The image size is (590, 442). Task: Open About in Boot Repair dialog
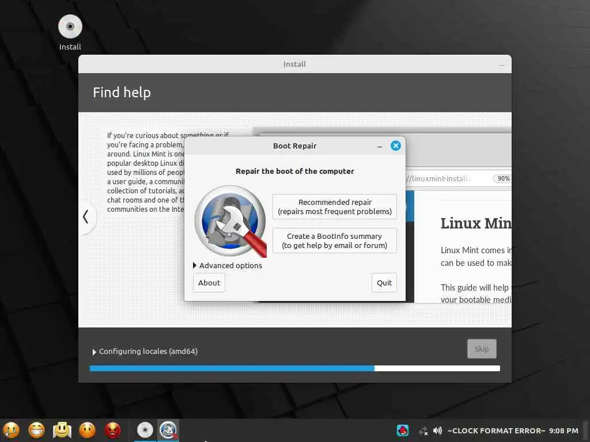click(209, 283)
